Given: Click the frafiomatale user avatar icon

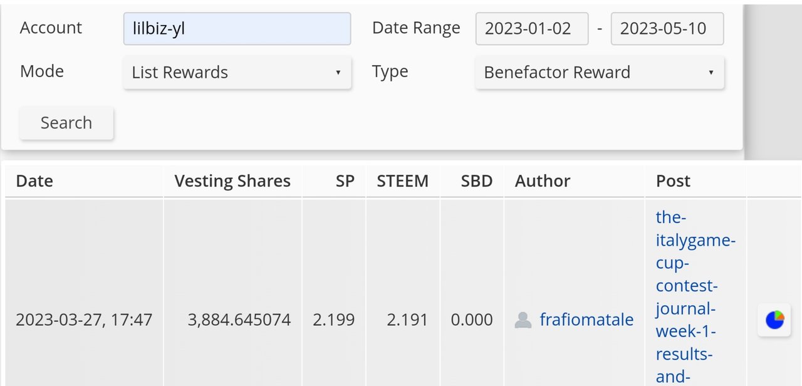Looking at the screenshot, I should coord(523,320).
